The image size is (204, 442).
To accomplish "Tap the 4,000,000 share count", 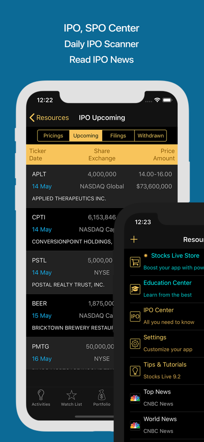I will 102,174.
